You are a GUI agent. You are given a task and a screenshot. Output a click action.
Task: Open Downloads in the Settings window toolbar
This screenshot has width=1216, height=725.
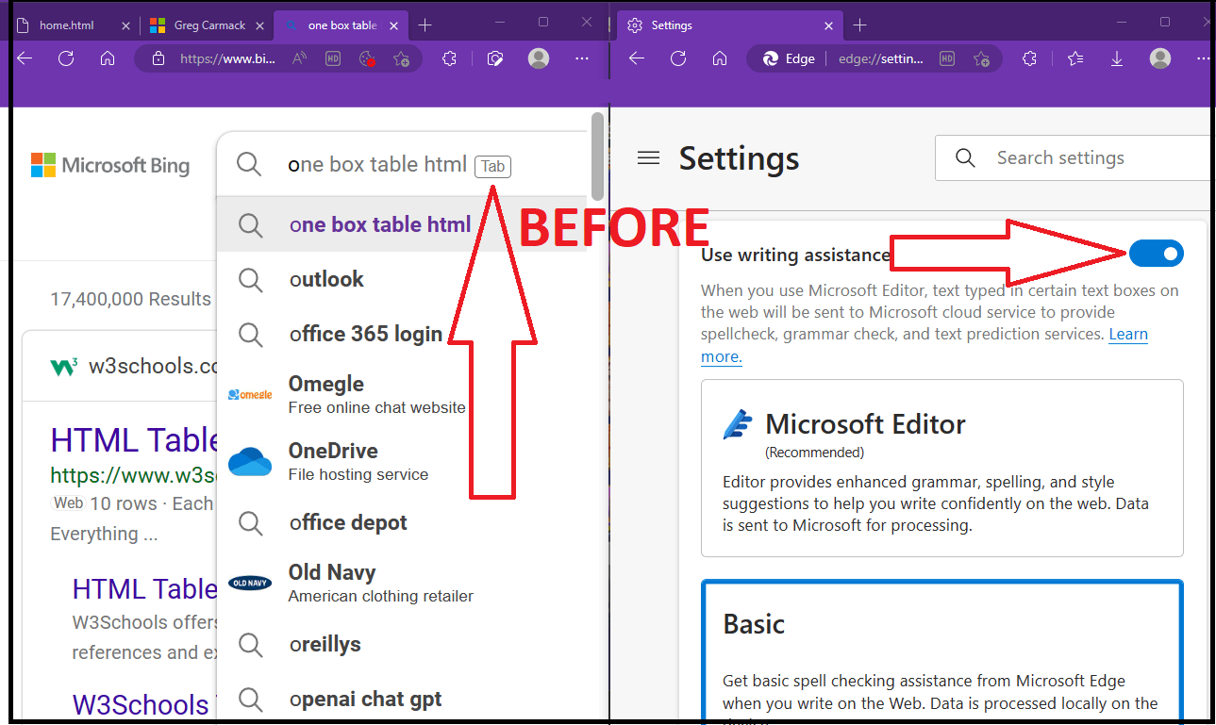pos(1116,58)
